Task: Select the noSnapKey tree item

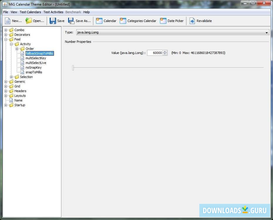Action: click(x=33, y=67)
